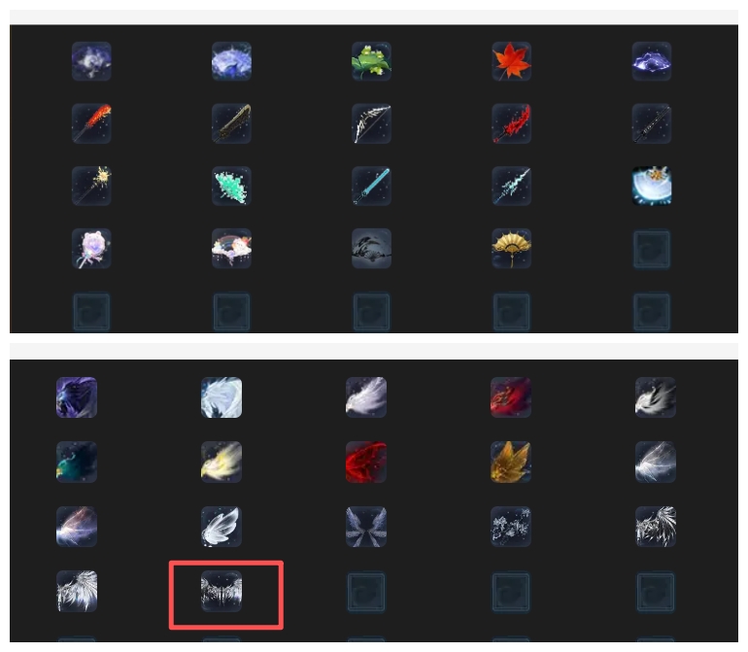Viewport: 748px width, 652px height.
Task: Pick the teal phoenix wings icon
Action: click(x=77, y=462)
